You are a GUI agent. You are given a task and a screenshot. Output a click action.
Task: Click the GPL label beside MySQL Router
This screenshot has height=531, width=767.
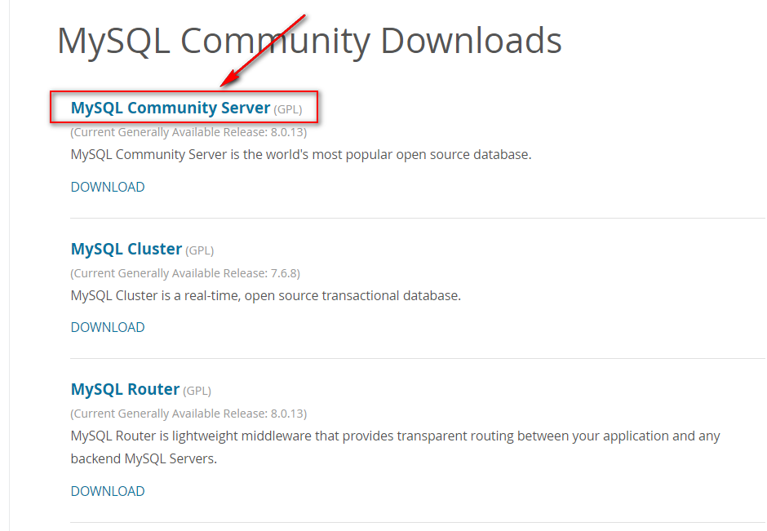click(x=197, y=391)
